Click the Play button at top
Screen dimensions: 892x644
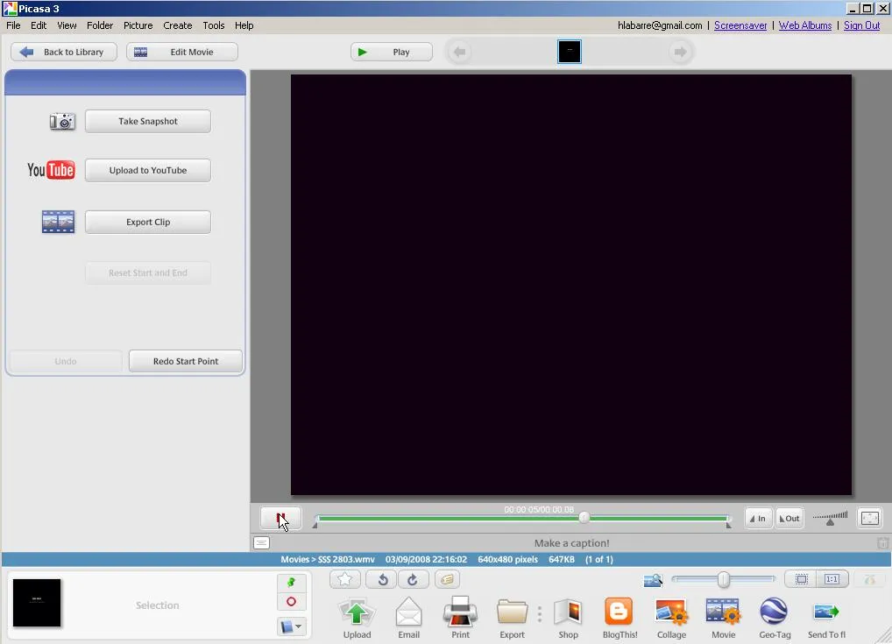pyautogui.click(x=392, y=52)
